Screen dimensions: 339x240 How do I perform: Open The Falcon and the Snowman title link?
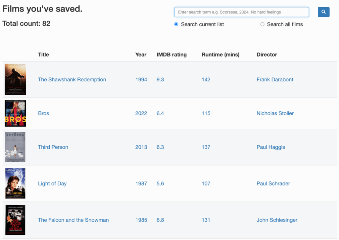[73, 220]
